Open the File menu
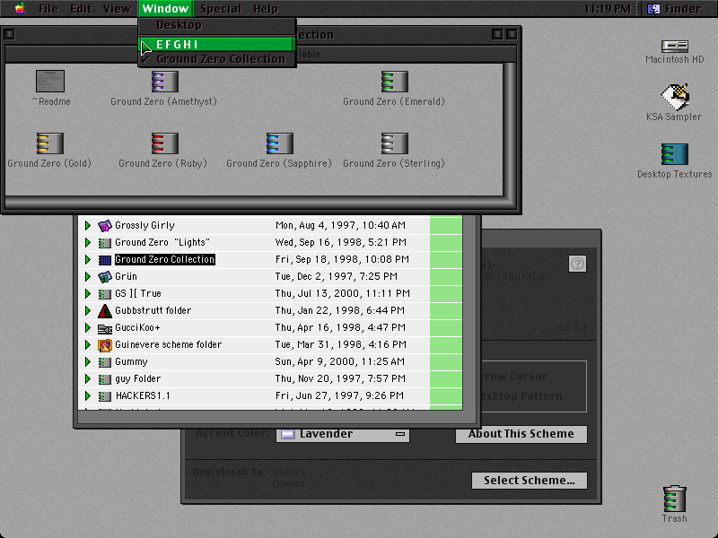Screen dimensions: 718x538 point(48,9)
